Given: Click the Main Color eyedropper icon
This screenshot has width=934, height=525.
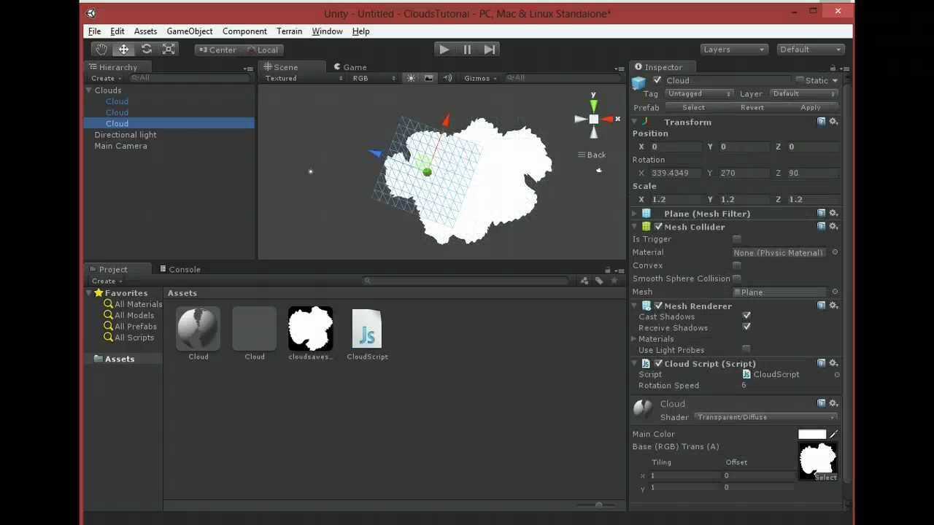Looking at the screenshot, I should click(x=834, y=434).
